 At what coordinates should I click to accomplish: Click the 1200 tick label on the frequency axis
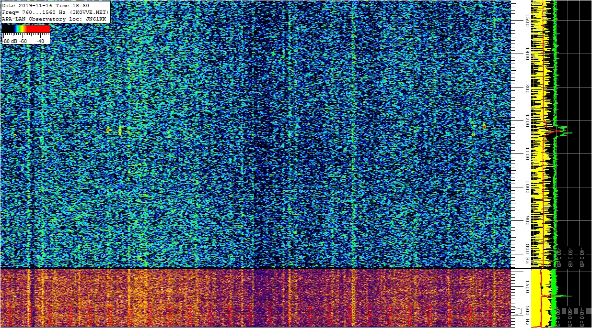tap(526, 121)
